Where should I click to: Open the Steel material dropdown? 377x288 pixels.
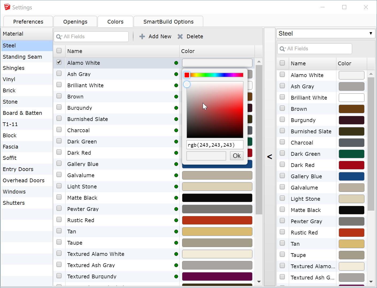click(326, 33)
